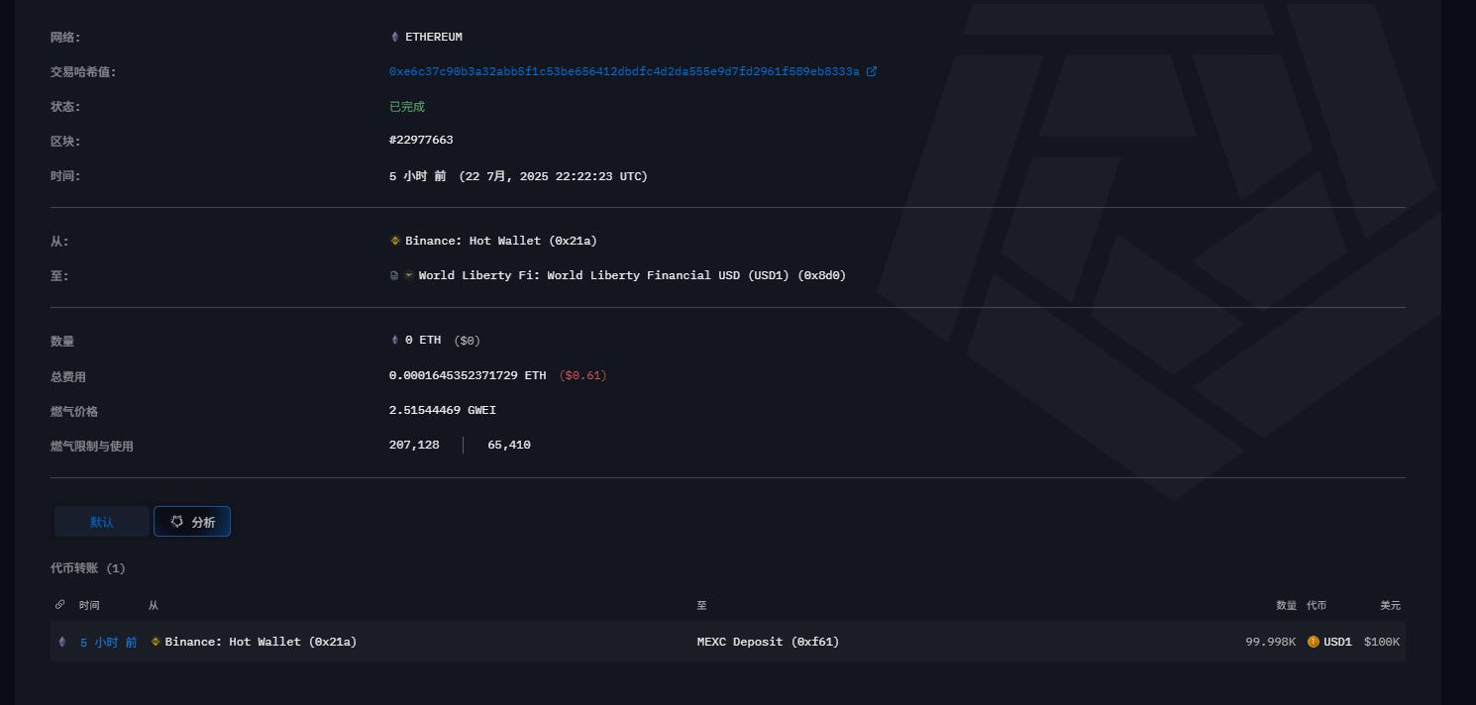Screen dimensions: 1476x705
Task: Click the timestamp 22 7月, 2025 22:22:23 UTC
Action: click(x=553, y=176)
